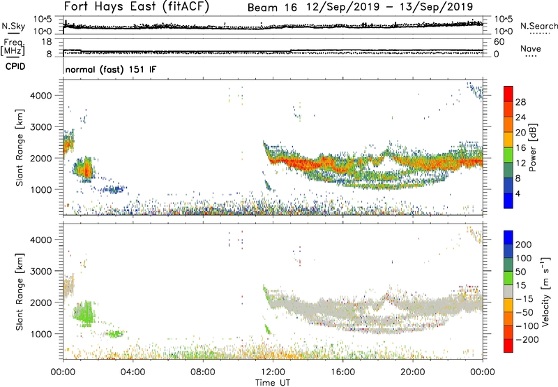
Task: Click the 'normal (fast) 151 IF' text
Action: [x=111, y=69]
